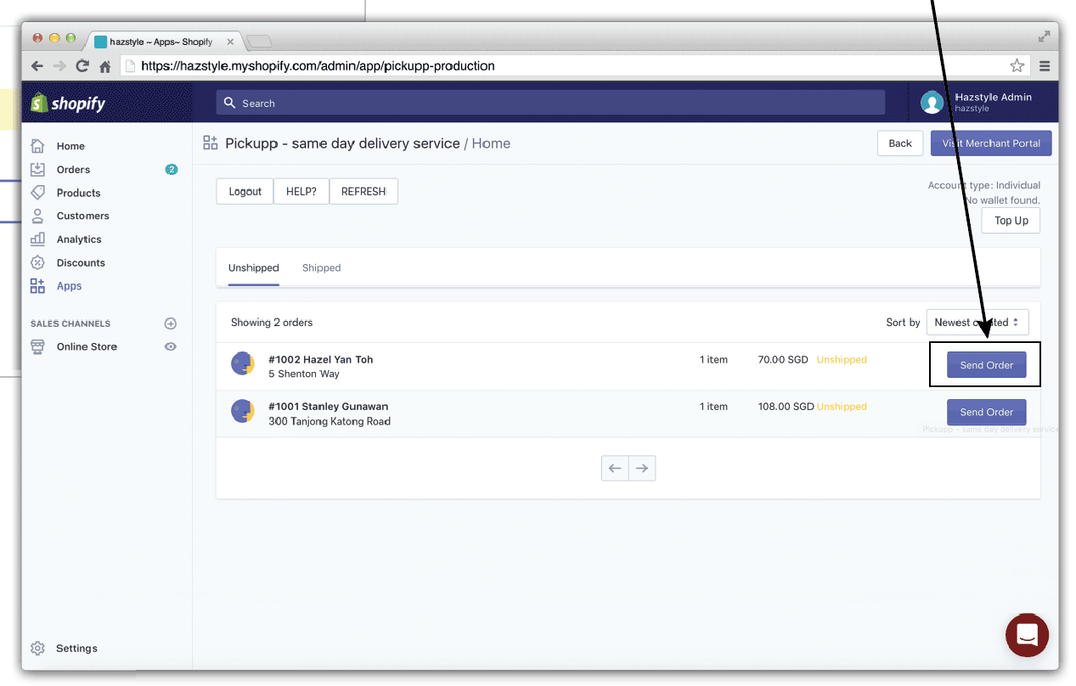Click the 108.00 SGD amount
Image resolution: width=1076 pixels, height=686 pixels.
786,406
